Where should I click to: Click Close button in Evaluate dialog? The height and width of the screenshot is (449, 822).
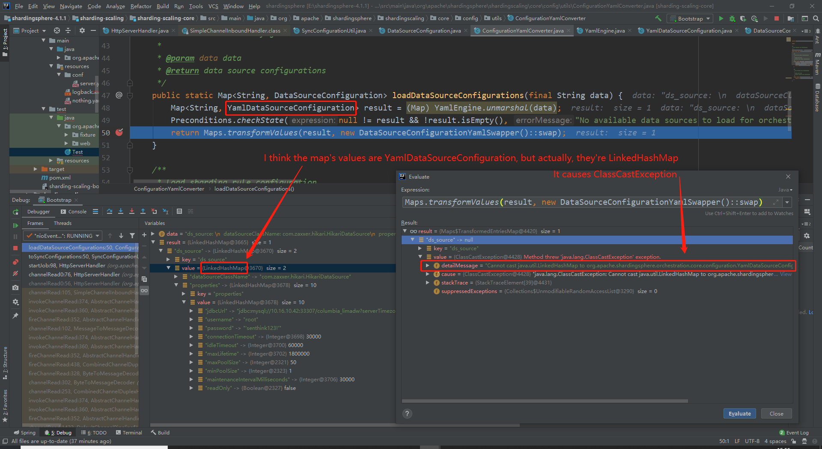pos(776,413)
